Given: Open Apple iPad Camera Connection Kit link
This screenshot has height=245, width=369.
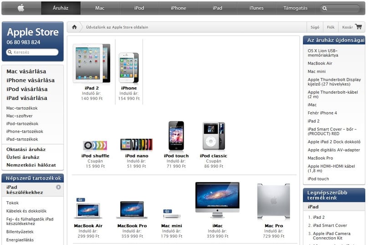Looking at the screenshot, I should (x=332, y=235).
